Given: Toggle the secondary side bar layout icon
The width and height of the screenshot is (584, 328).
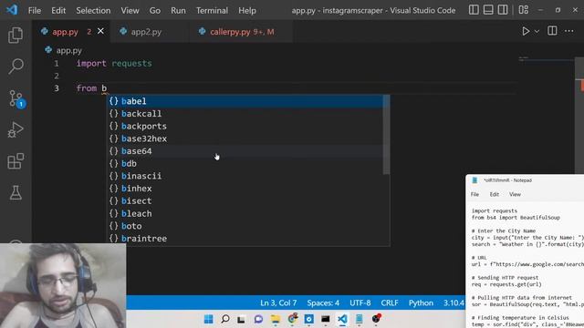Looking at the screenshot, I should pos(503,10).
